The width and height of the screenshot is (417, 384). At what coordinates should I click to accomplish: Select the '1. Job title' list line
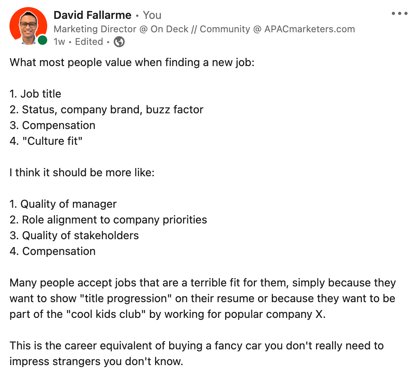(35, 94)
